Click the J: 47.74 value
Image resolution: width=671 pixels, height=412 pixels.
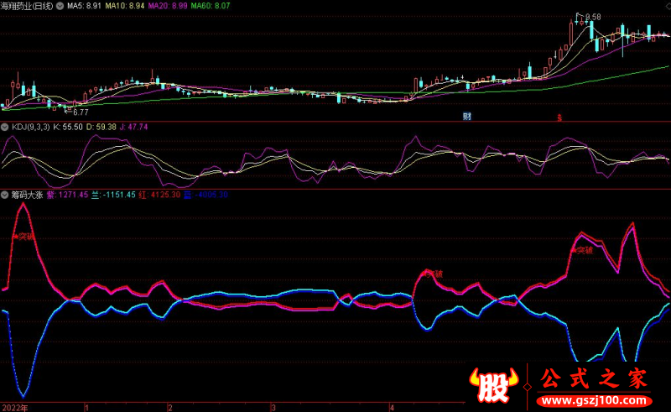pos(133,128)
